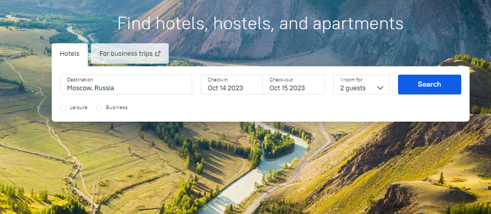Click the down chevron in guests selector

(x=380, y=88)
